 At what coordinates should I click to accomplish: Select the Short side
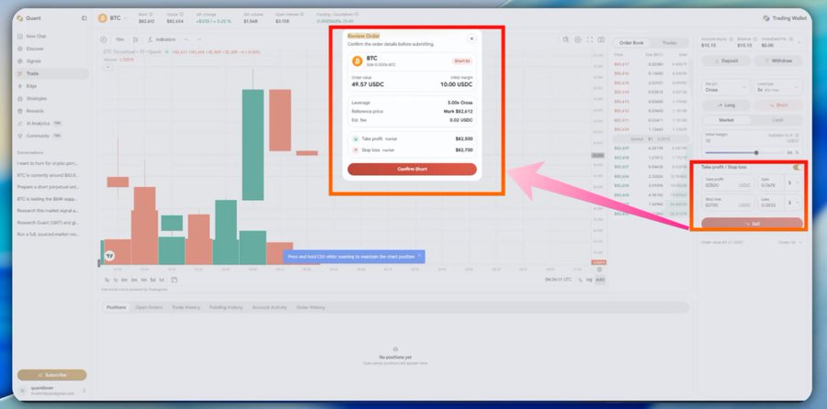[x=778, y=105]
